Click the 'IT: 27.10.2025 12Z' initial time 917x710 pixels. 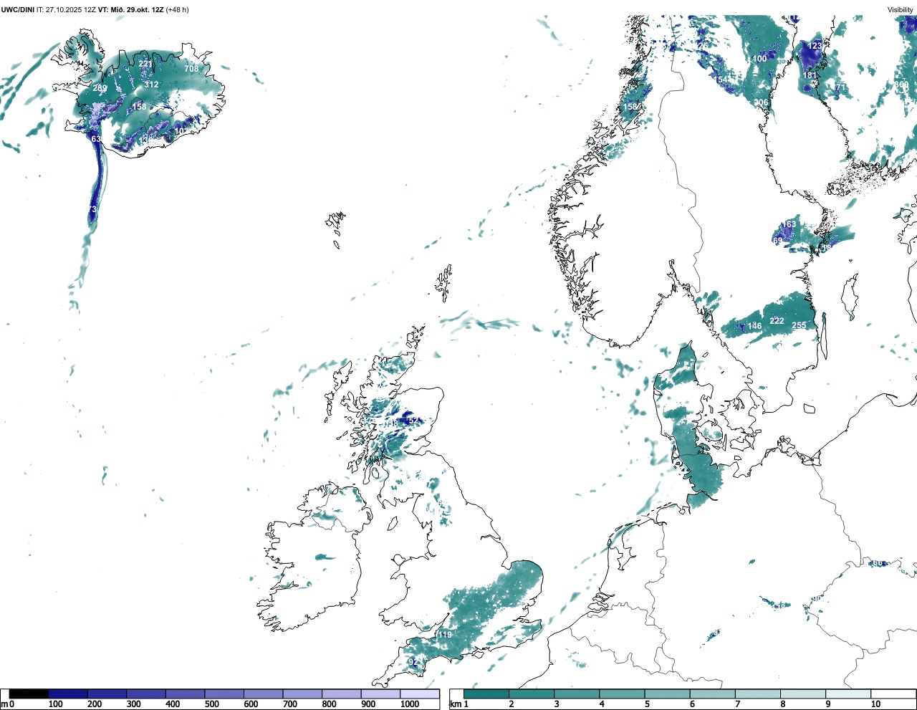click(x=65, y=9)
